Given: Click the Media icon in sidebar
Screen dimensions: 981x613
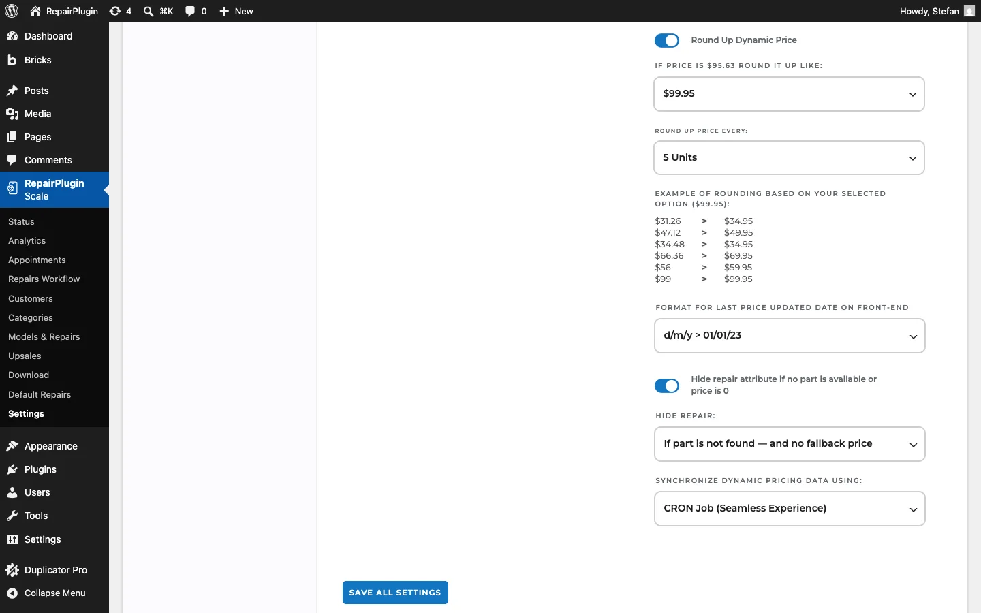Looking at the screenshot, I should [12, 114].
